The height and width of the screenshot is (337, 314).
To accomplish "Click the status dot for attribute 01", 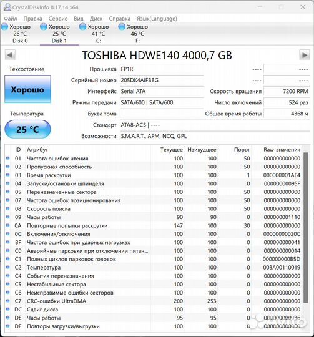I will (7, 158).
